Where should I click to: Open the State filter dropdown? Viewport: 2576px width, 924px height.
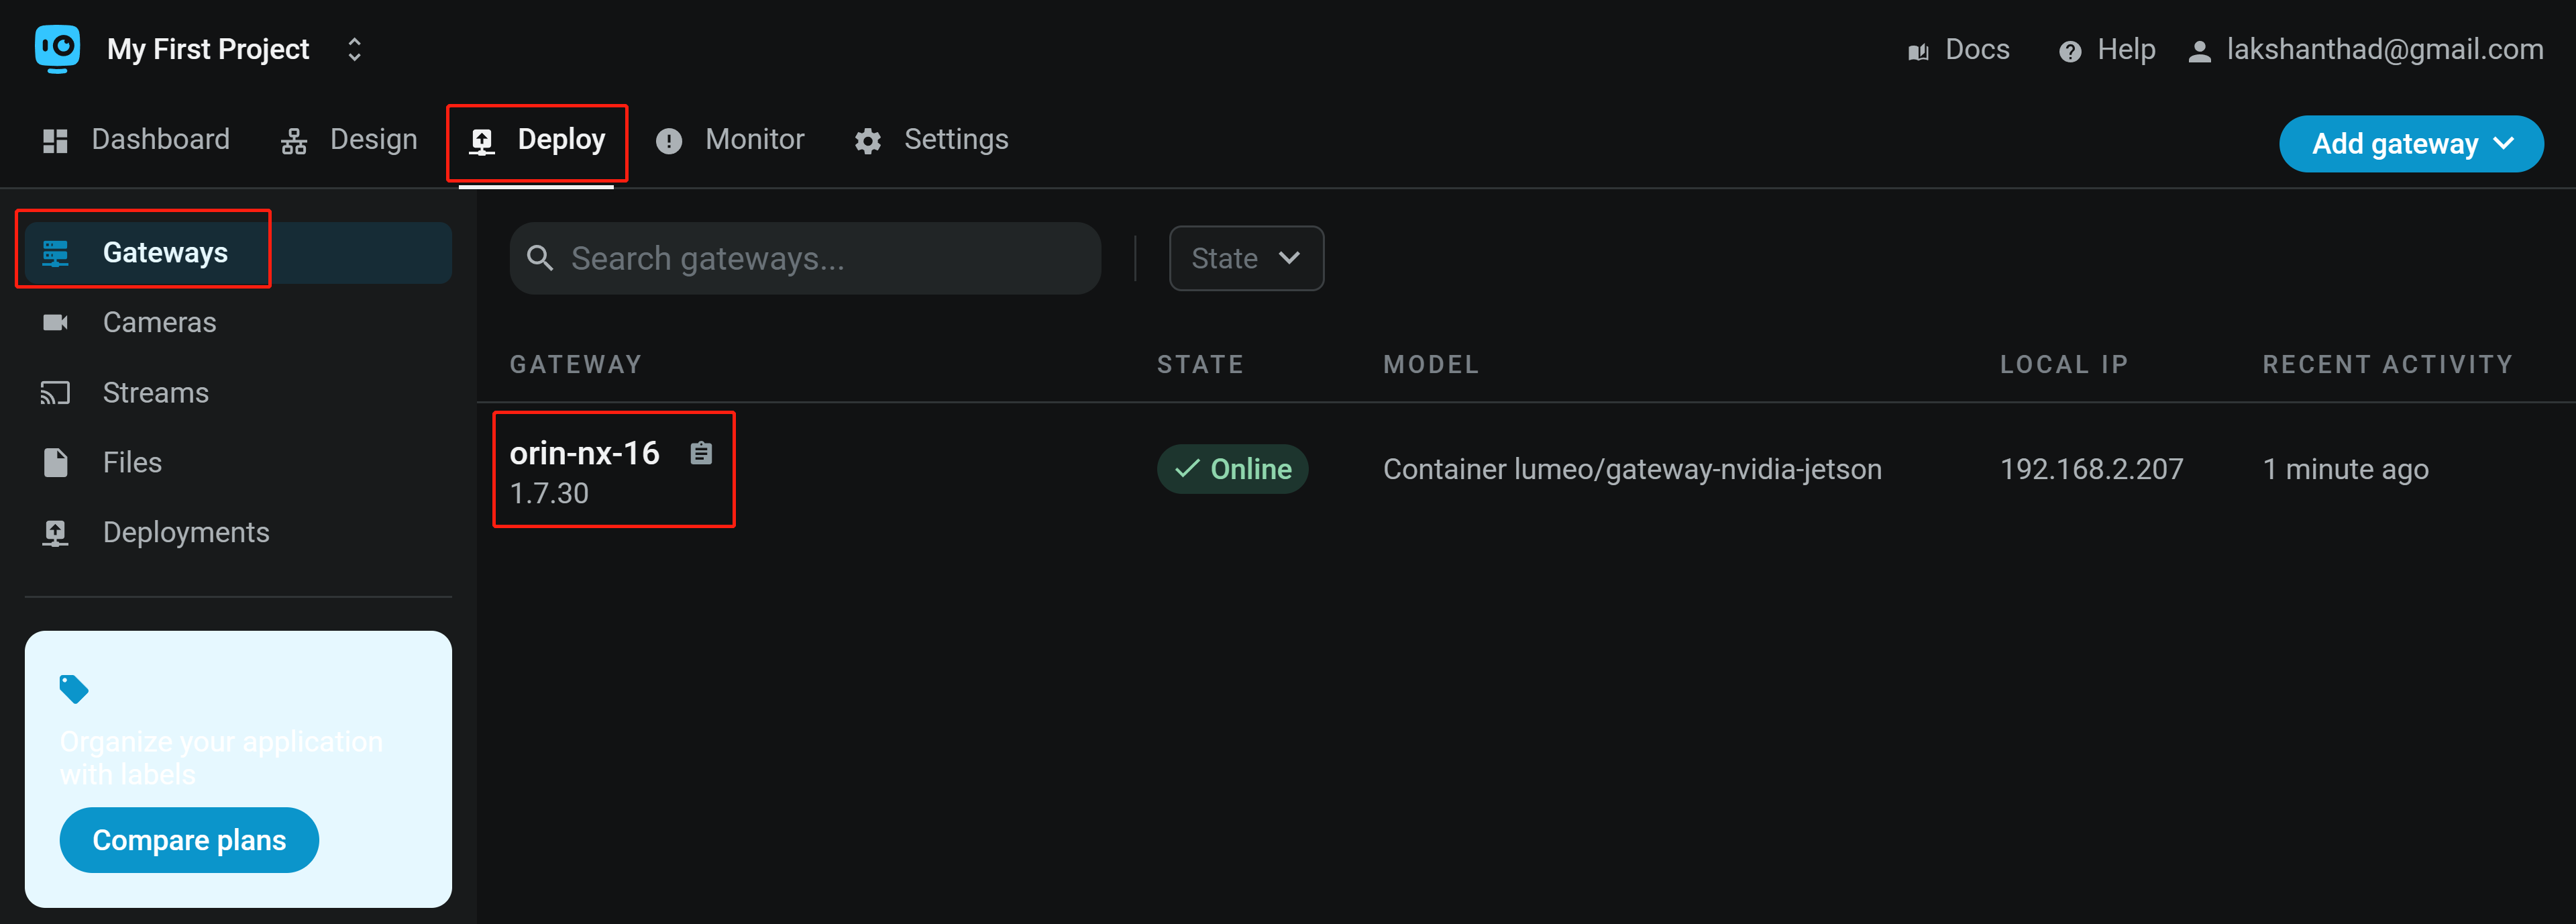(1246, 258)
